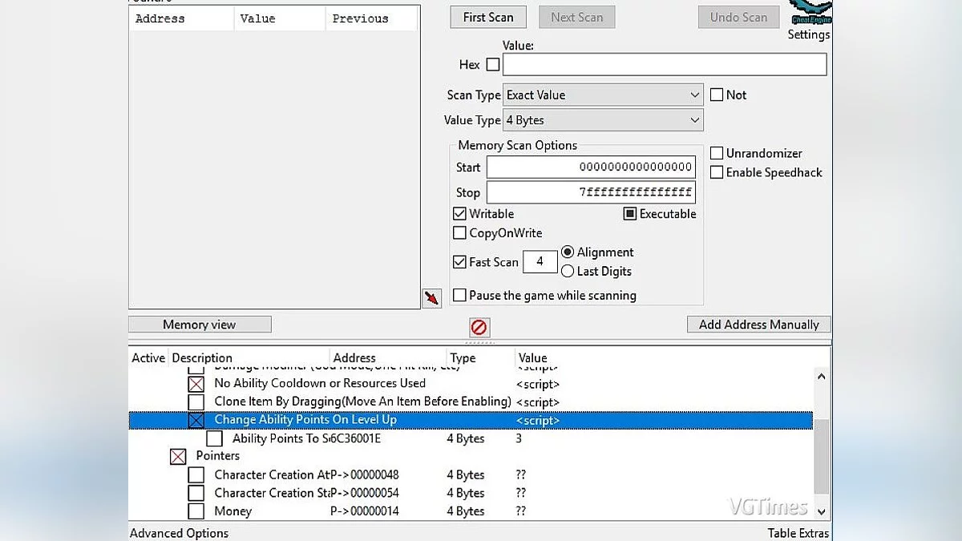Click the red no-entry clear list icon
The height and width of the screenshot is (541, 962).
click(x=479, y=327)
